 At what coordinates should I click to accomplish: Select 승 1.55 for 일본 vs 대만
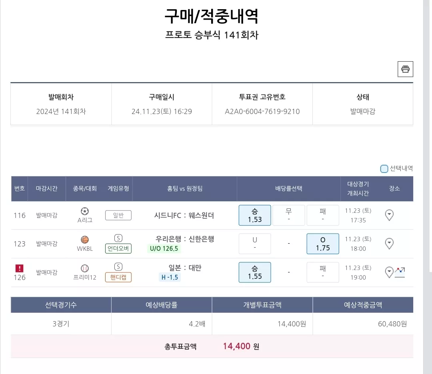[255, 272]
